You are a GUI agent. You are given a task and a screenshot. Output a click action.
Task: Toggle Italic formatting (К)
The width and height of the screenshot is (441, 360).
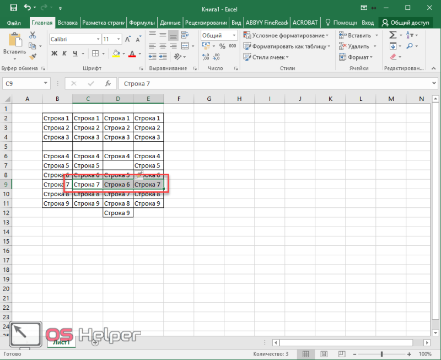coord(64,53)
